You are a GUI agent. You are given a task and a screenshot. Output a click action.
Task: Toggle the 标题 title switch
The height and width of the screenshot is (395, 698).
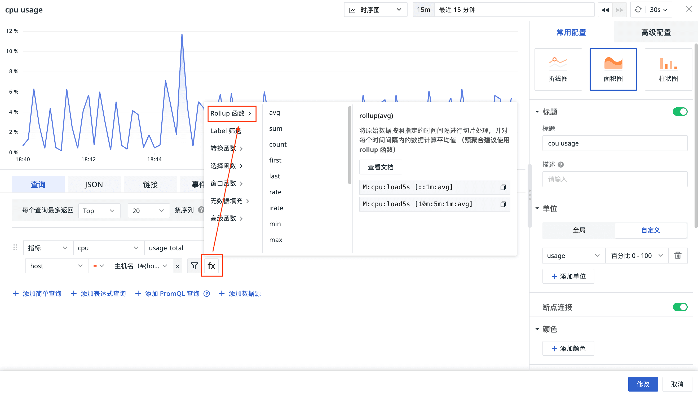coord(679,112)
